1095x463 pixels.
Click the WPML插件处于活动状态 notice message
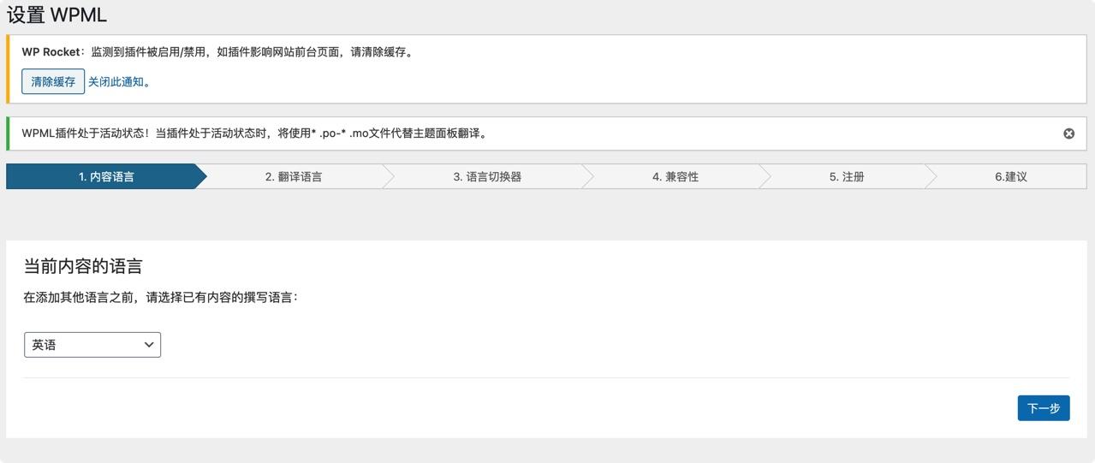(x=255, y=134)
